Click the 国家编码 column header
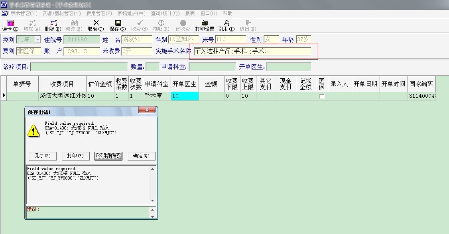The width and height of the screenshot is (449, 234). 421,84
